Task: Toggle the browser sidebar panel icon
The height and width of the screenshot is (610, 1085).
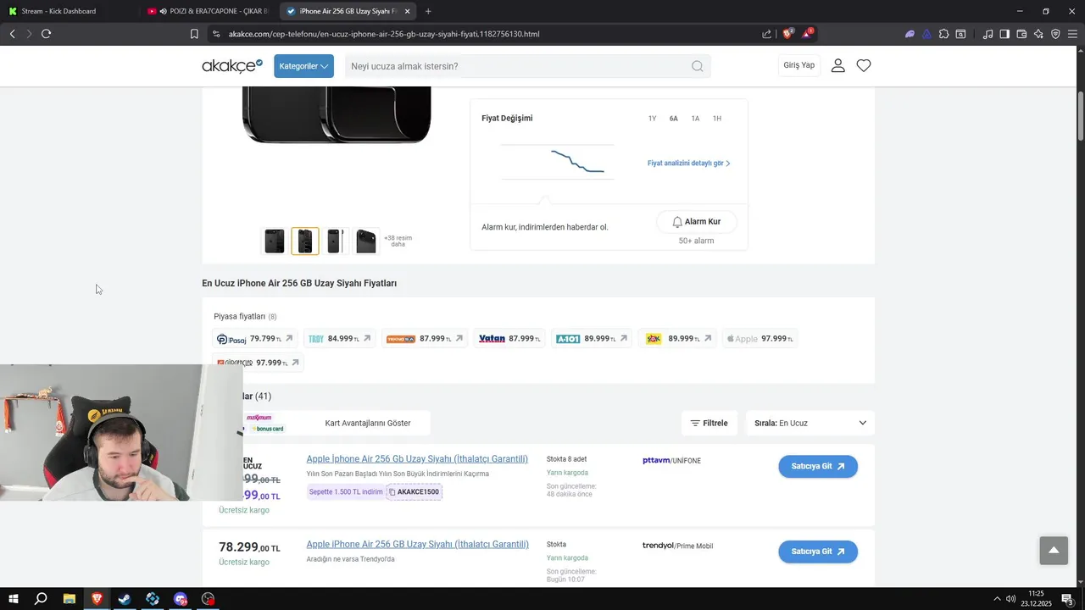Action: [1004, 34]
